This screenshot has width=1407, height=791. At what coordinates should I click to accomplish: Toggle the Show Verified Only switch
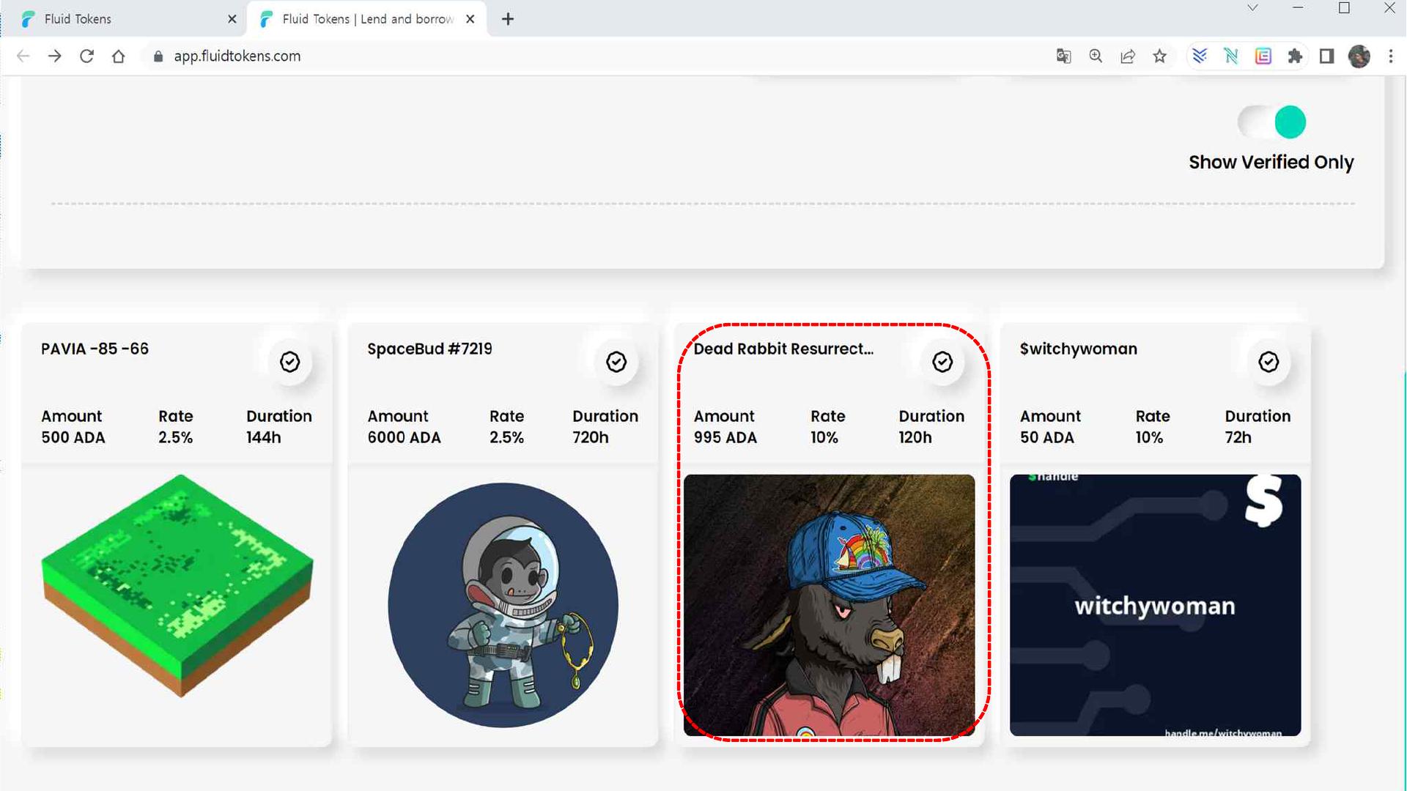[1272, 122]
